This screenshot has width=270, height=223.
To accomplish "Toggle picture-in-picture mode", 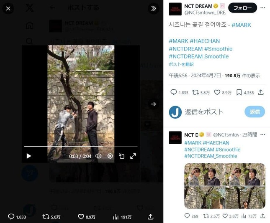I will coord(121,156).
